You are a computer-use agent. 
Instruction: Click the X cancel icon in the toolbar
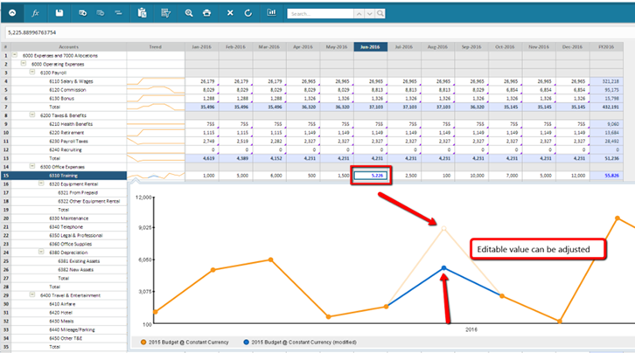(230, 13)
